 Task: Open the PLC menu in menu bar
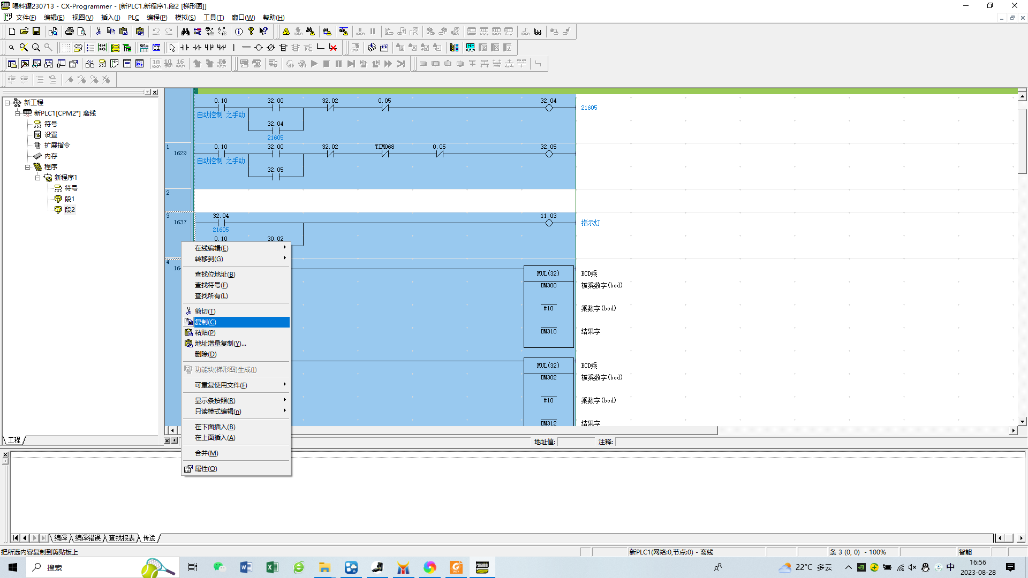click(x=133, y=18)
